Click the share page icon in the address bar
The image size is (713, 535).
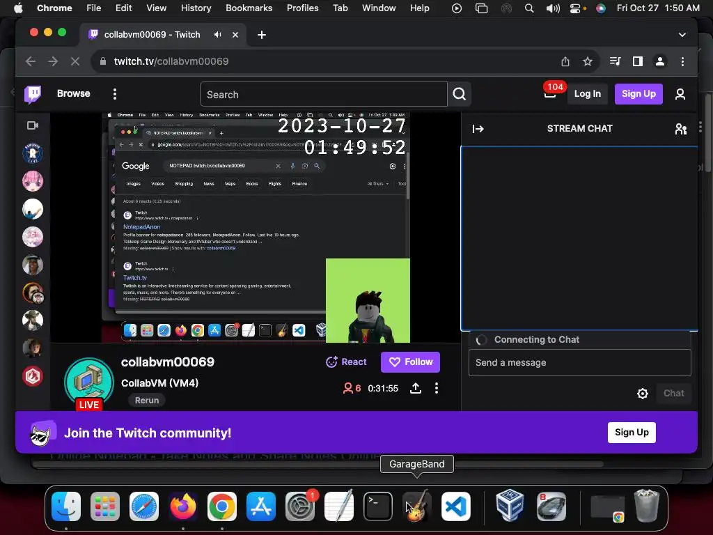(x=565, y=61)
